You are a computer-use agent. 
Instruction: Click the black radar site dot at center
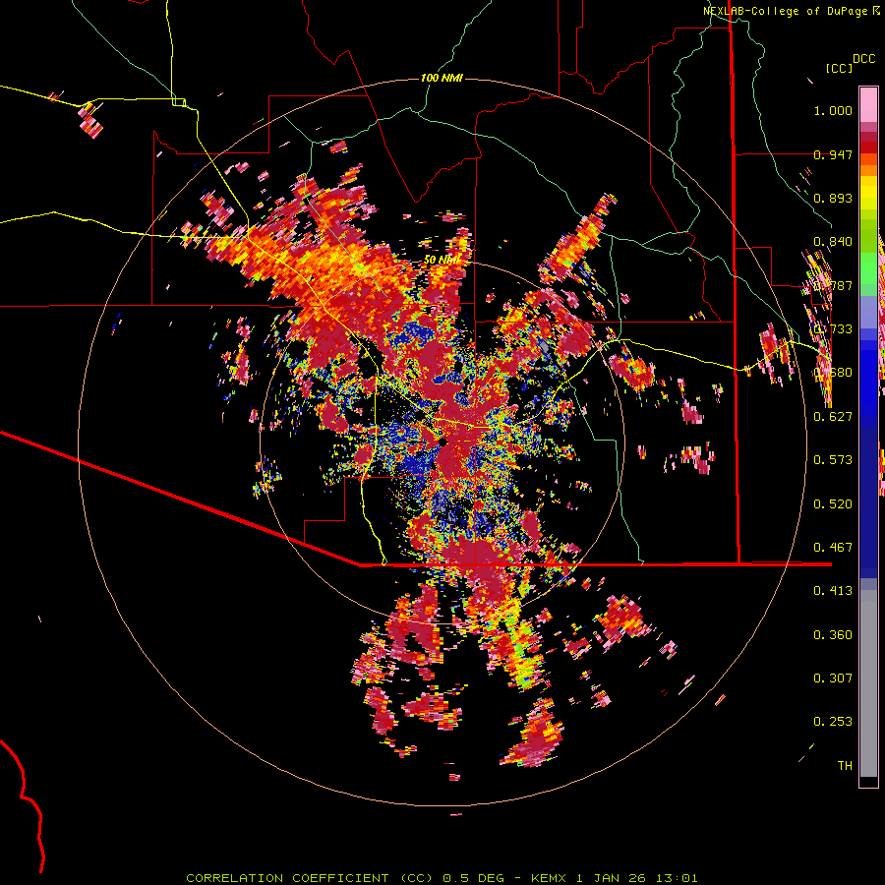443,442
